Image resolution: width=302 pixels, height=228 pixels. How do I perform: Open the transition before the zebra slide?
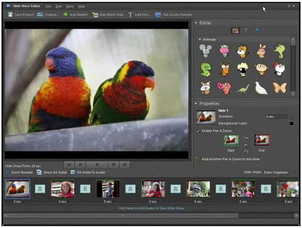176,189
